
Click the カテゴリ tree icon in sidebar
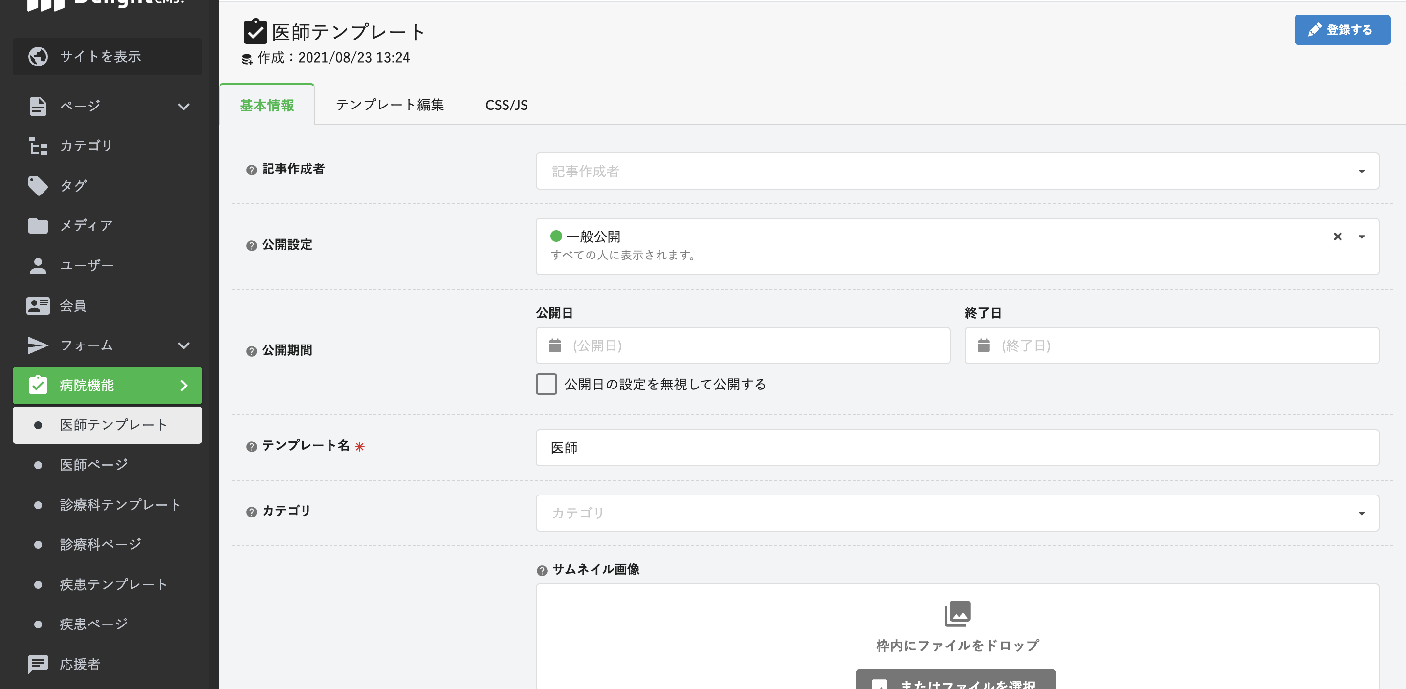pos(38,146)
